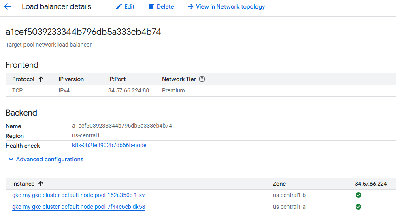The width and height of the screenshot is (396, 214).
Task: Click Target-pool network load balancer subtitle
Action: tap(49, 45)
